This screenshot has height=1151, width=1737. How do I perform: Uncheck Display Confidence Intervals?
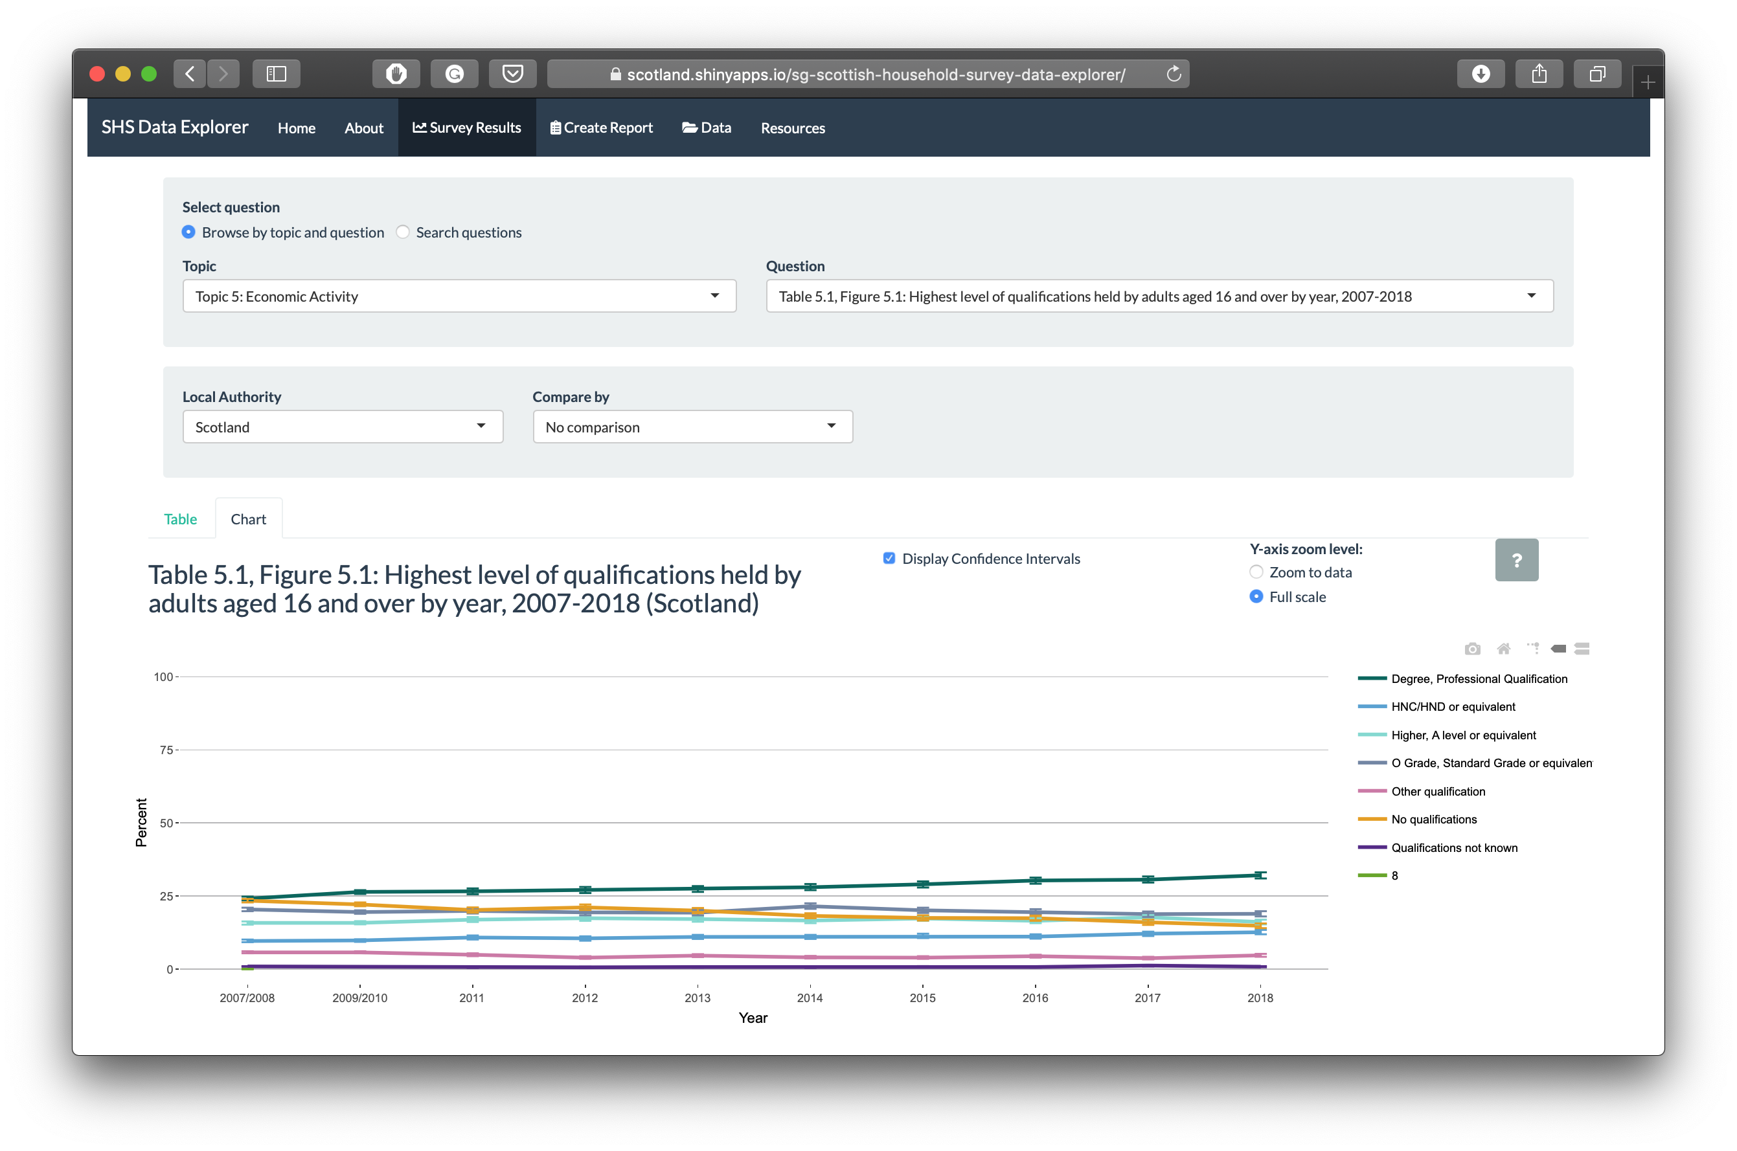click(889, 559)
